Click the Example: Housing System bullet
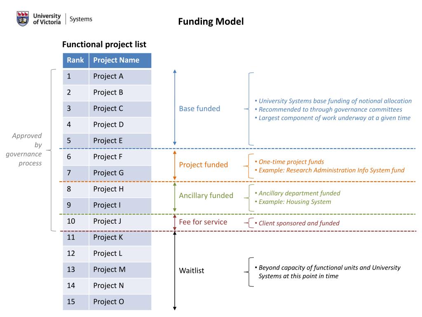The height and width of the screenshot is (317, 422). tap(293, 202)
